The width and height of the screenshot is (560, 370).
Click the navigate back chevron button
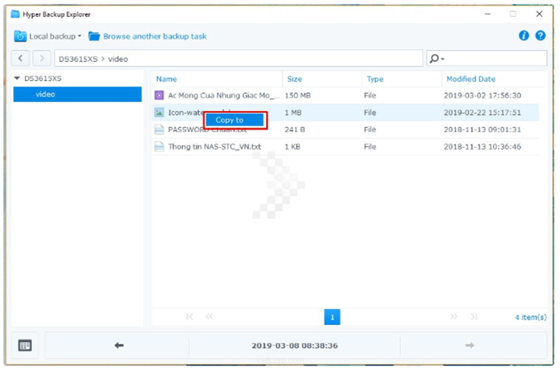click(x=20, y=58)
